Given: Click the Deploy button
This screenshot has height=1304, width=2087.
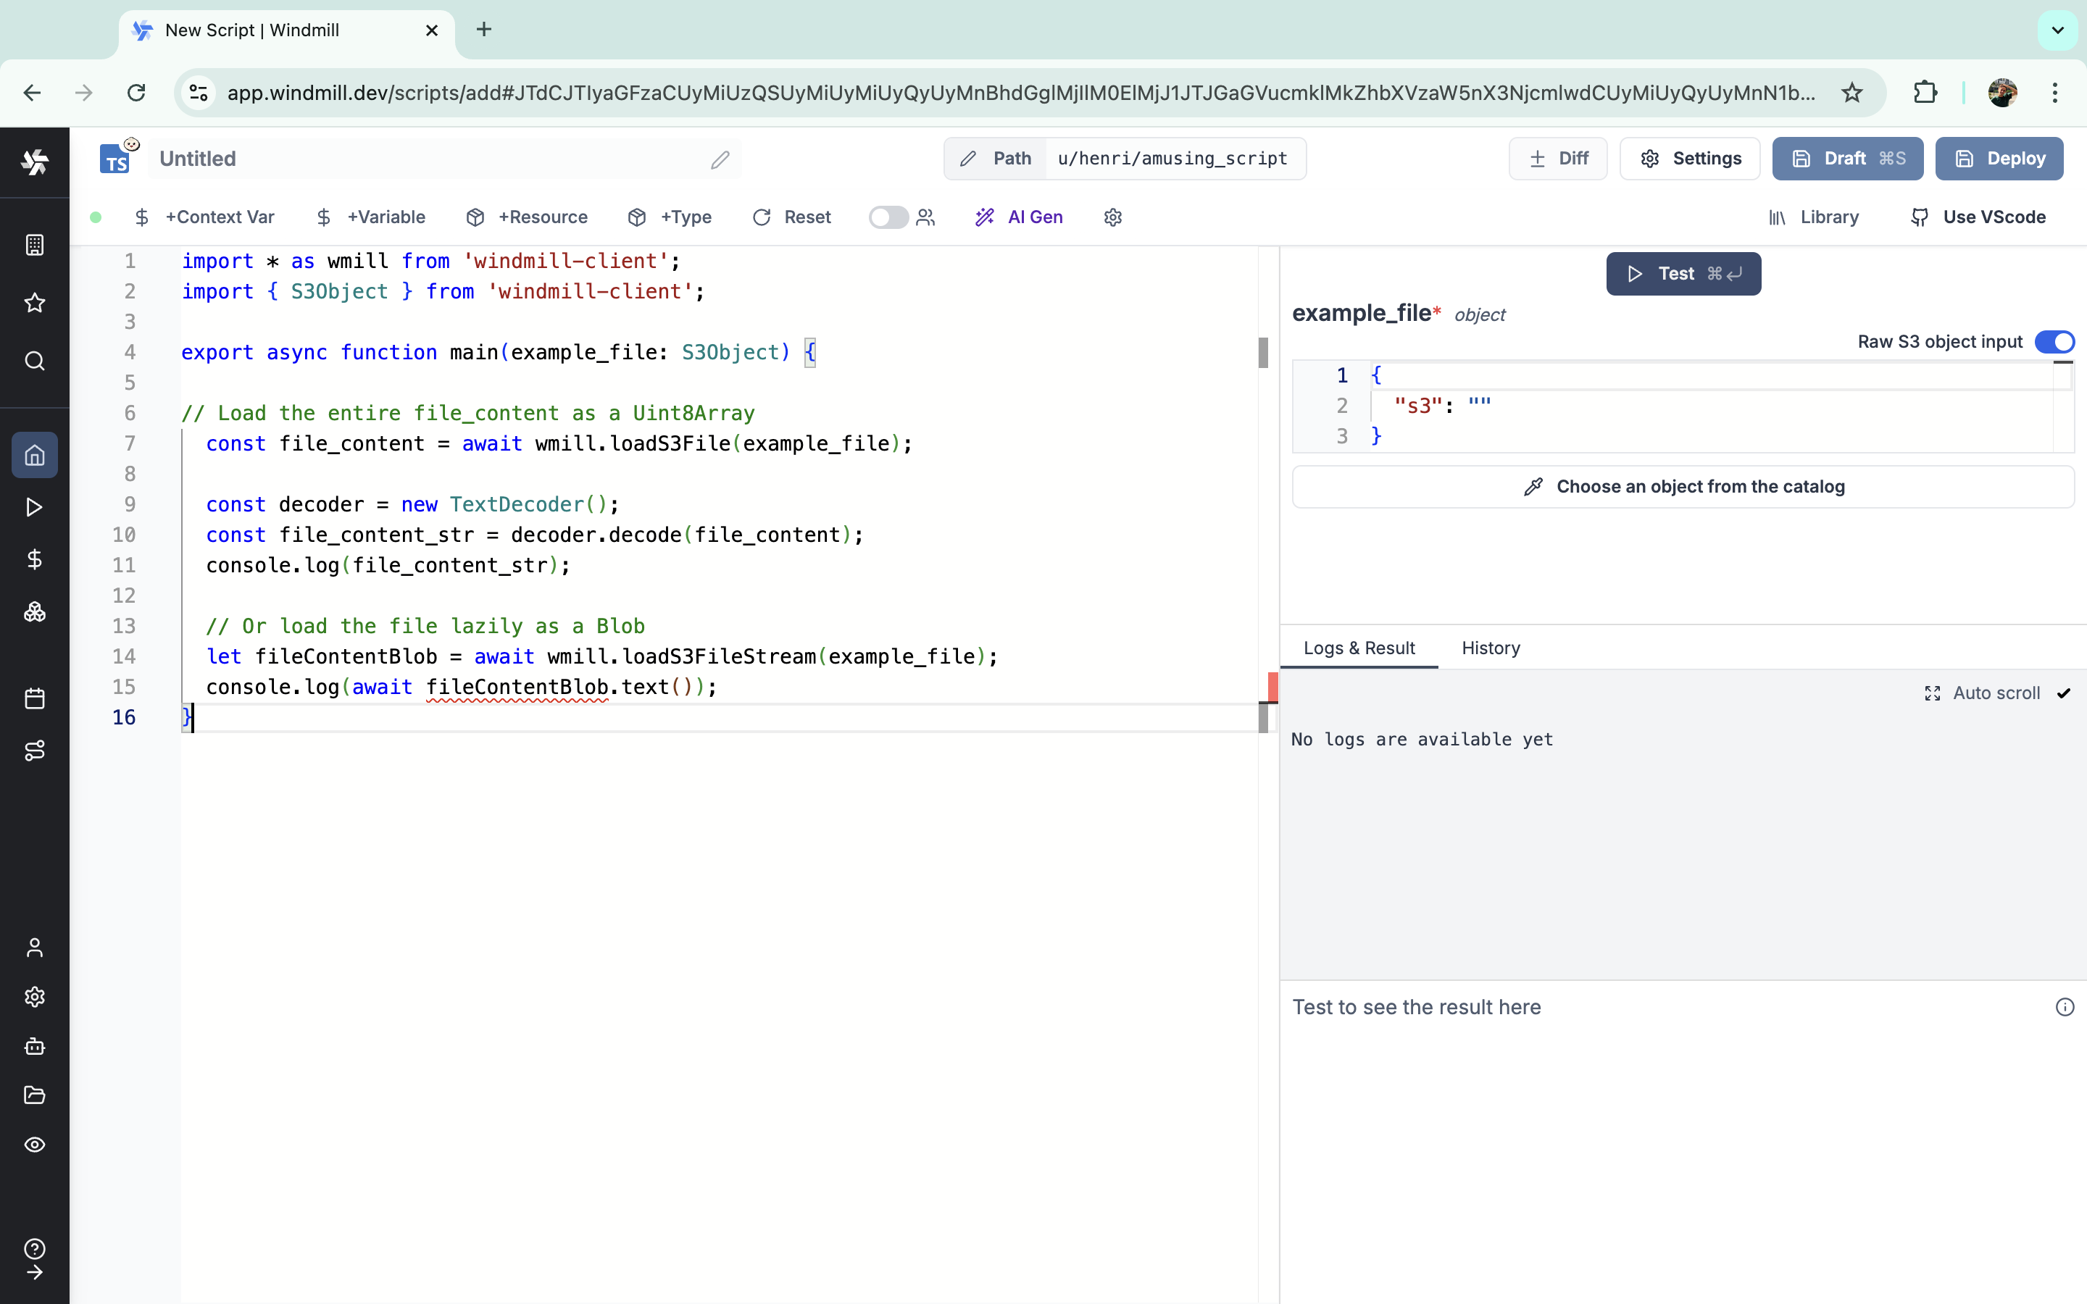Looking at the screenshot, I should tap(1999, 159).
